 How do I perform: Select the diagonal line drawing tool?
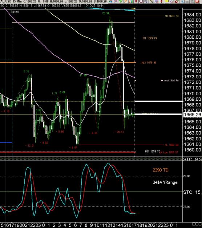[x=151, y=1]
